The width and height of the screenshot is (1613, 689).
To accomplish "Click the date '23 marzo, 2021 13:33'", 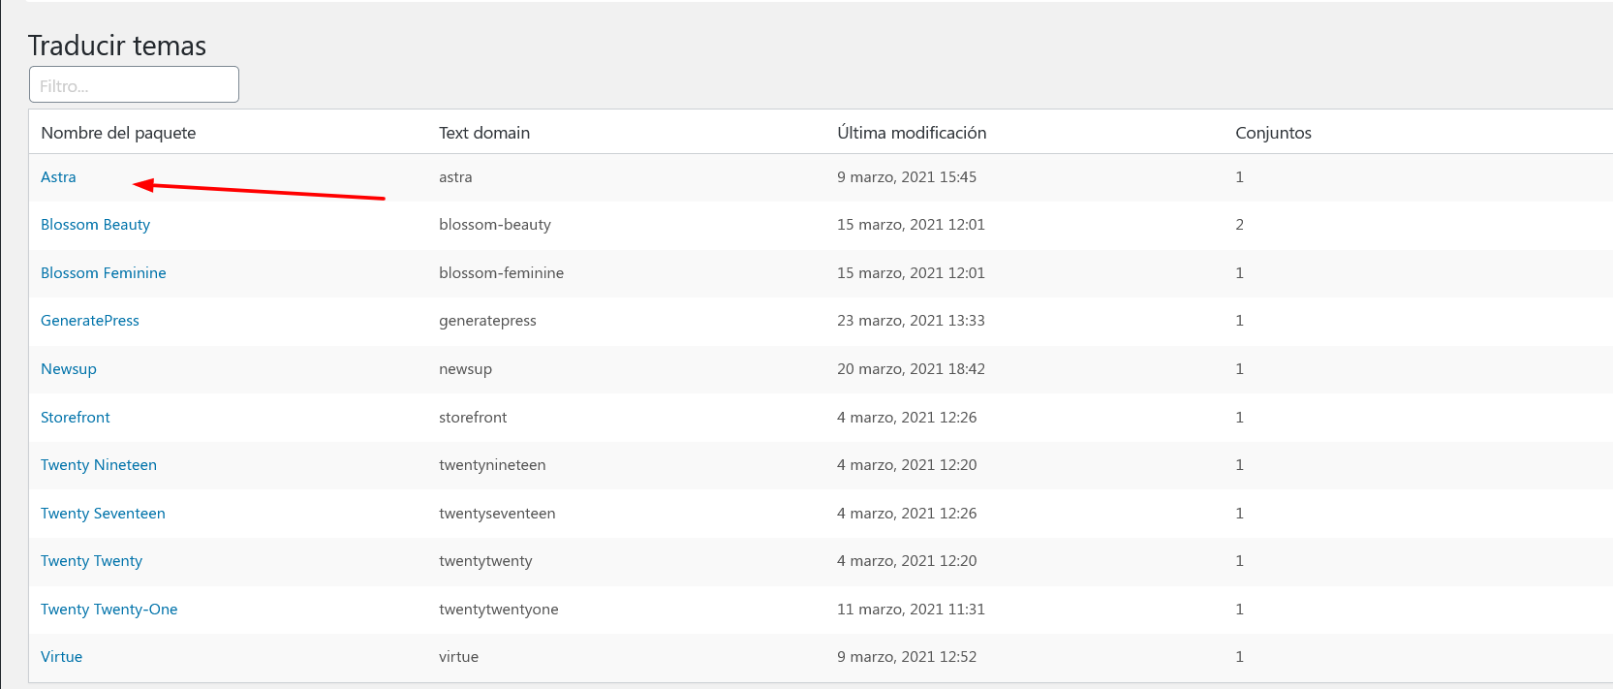I will point(911,321).
